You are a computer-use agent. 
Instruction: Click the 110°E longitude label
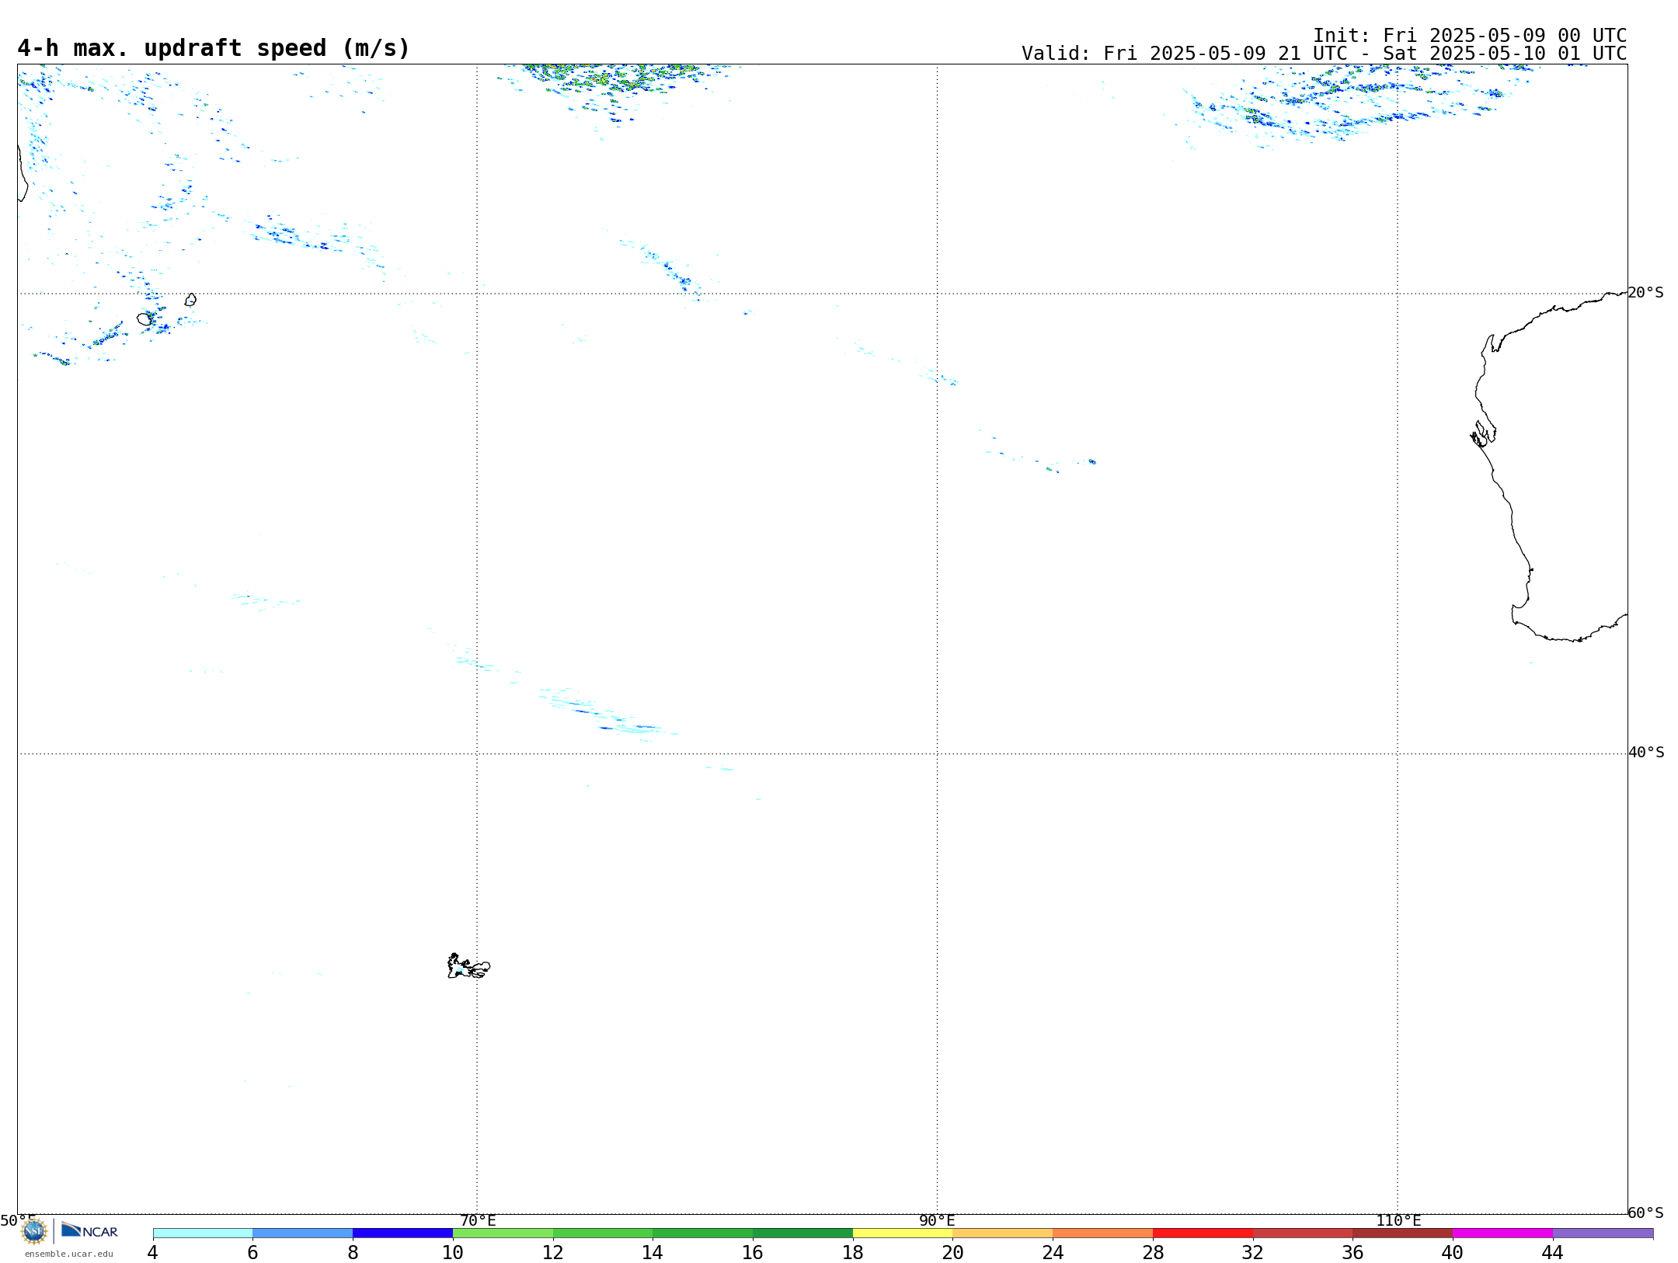pyautogui.click(x=1398, y=1220)
